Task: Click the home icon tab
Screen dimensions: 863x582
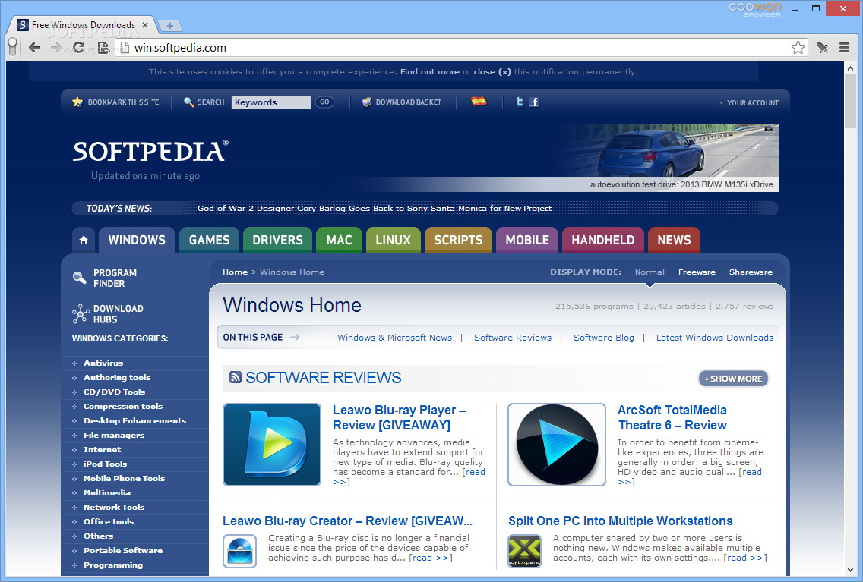Action: (x=84, y=241)
